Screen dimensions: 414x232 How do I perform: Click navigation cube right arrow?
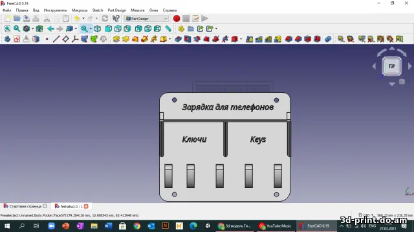click(409, 66)
